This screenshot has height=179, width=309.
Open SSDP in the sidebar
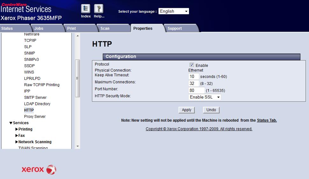pos(29,66)
